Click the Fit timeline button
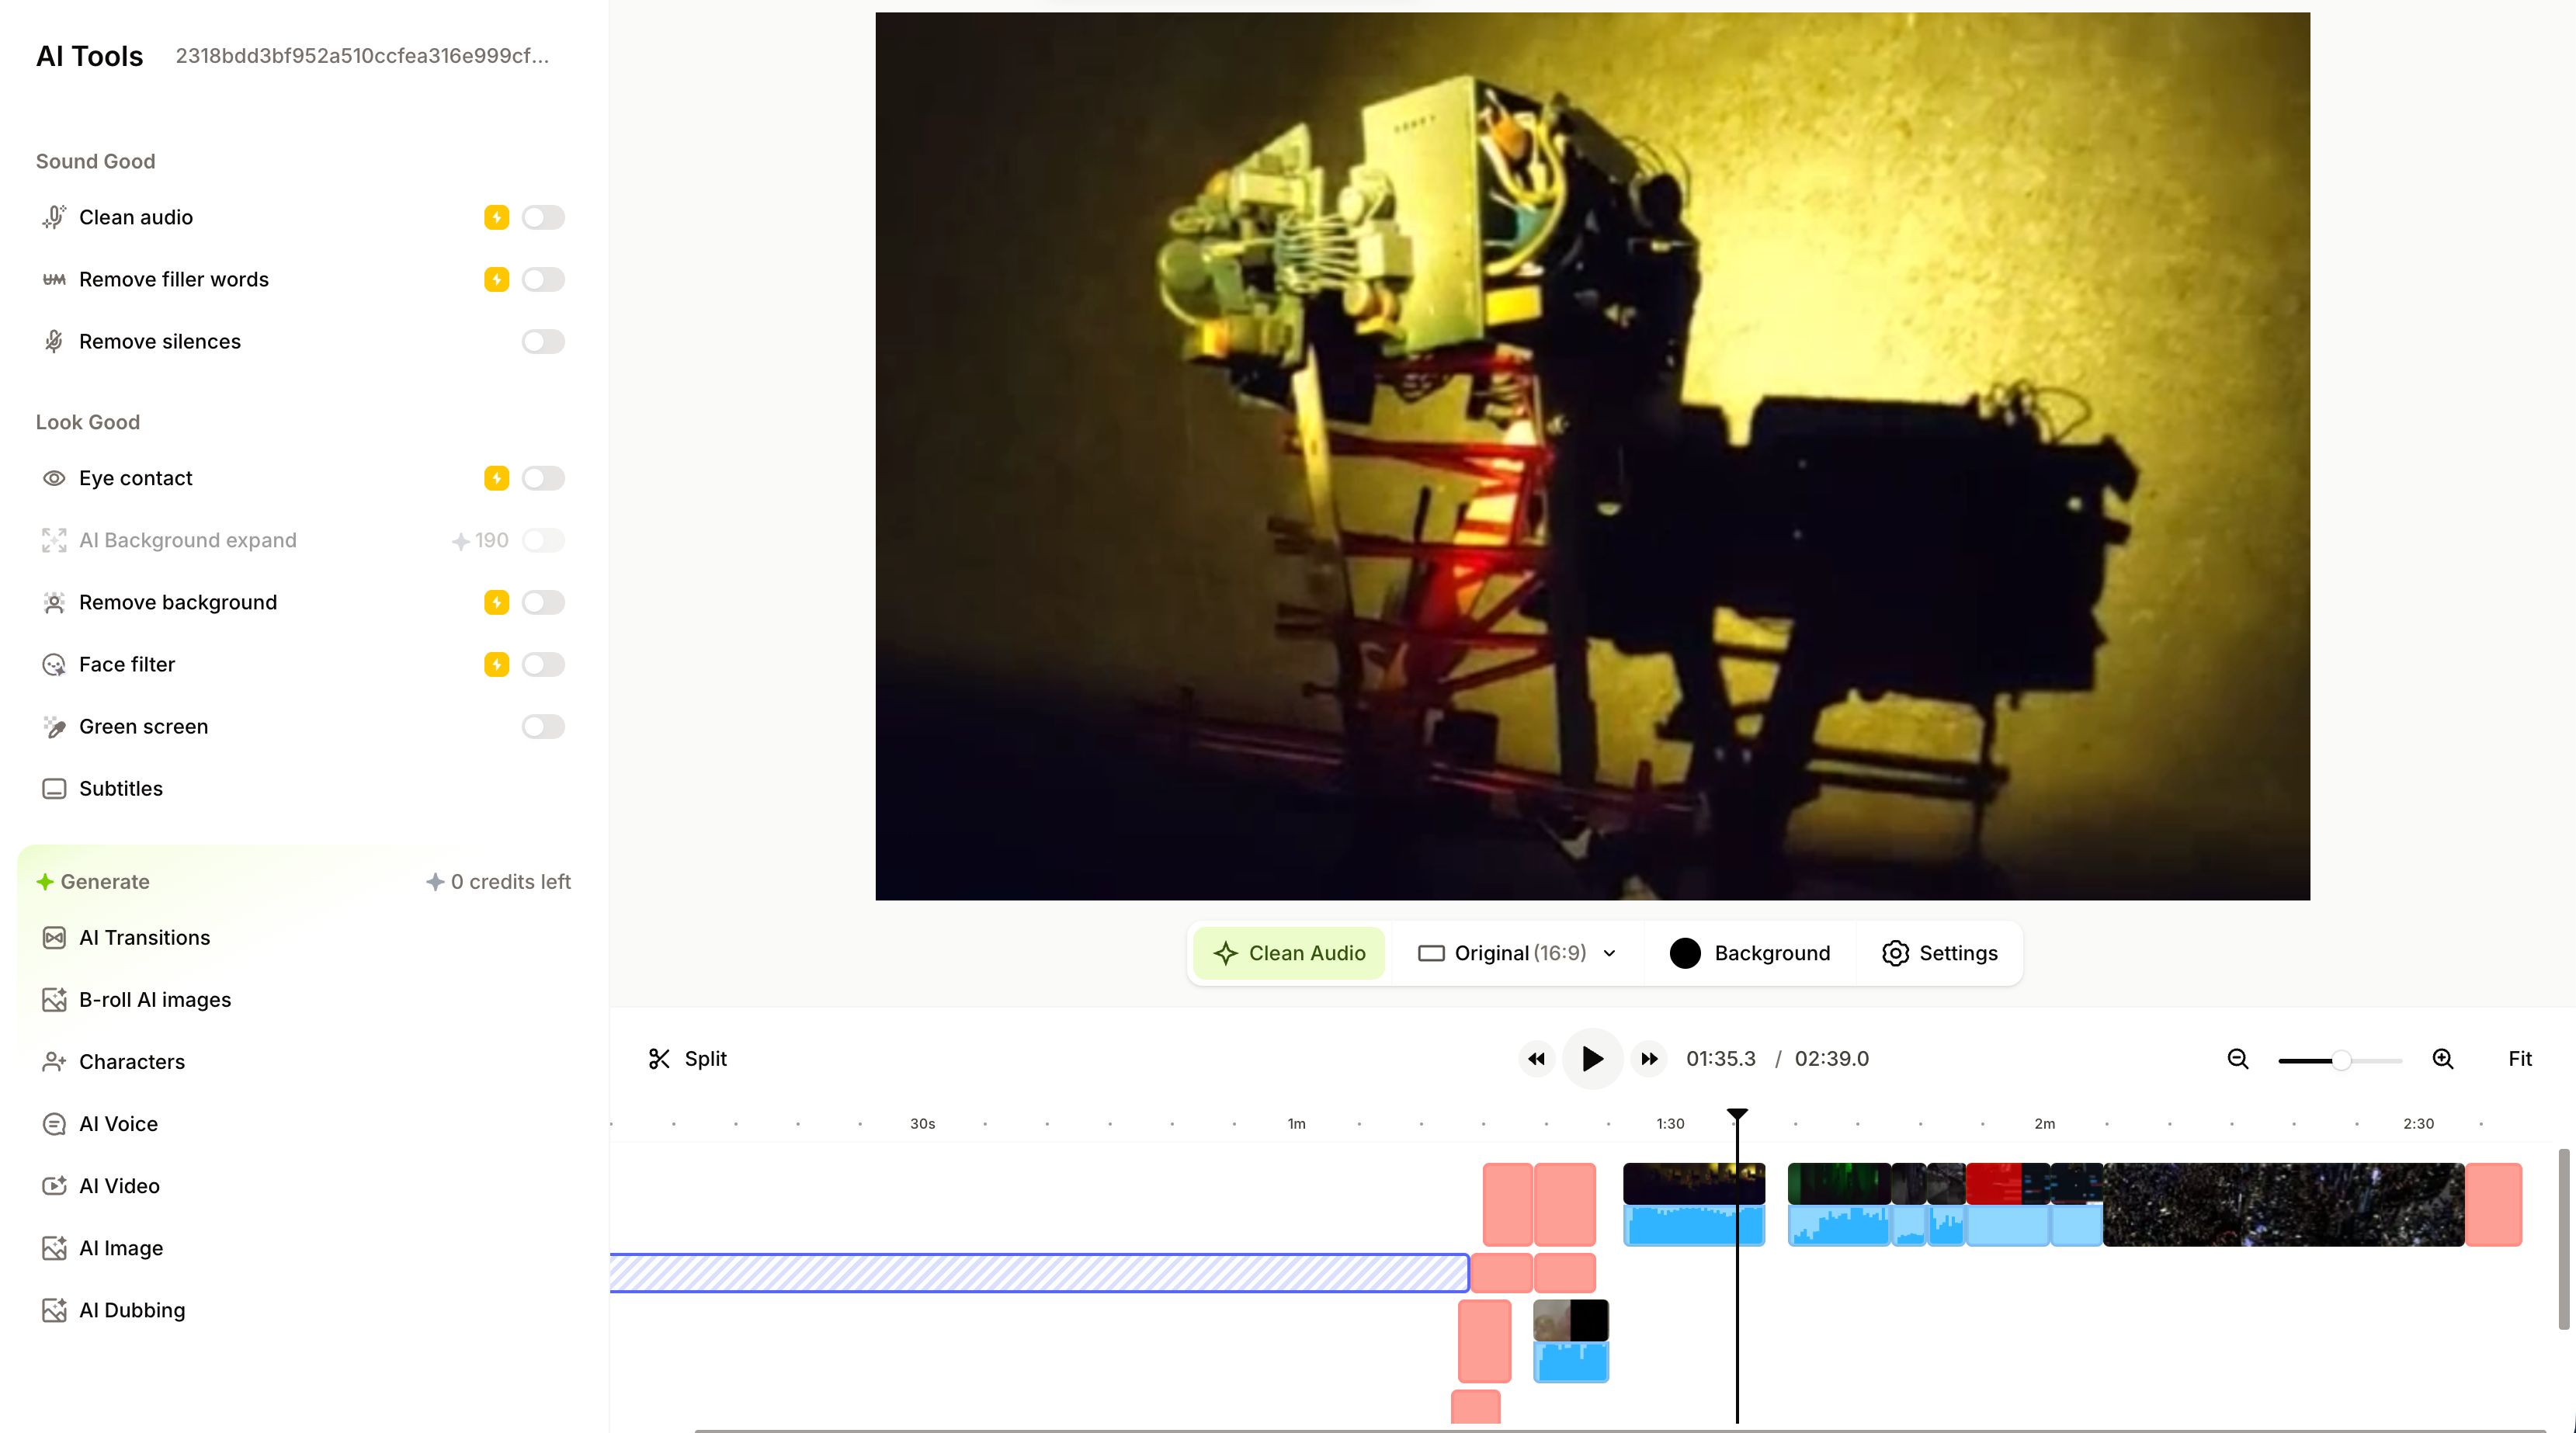The width and height of the screenshot is (2576, 1433). pyautogui.click(x=2519, y=1058)
